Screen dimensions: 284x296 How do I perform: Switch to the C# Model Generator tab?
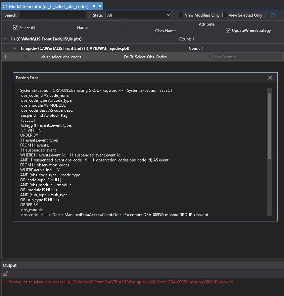pos(45,6)
